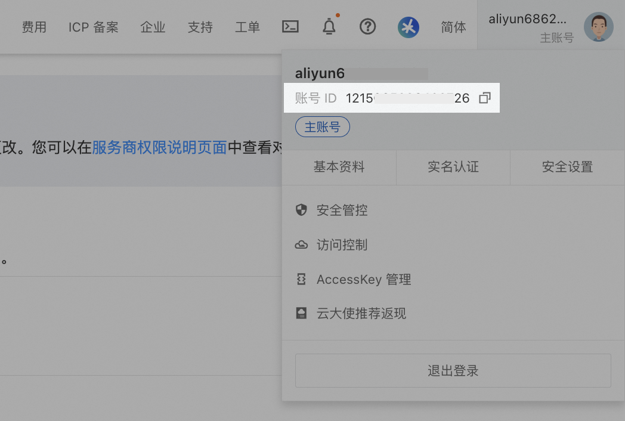Launch the blue asterisk AI assistant icon
The width and height of the screenshot is (625, 421).
(408, 27)
